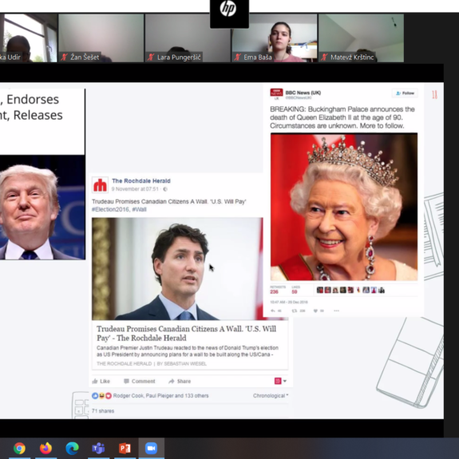The height and width of the screenshot is (459, 459).
Task: Open the tweet's three-dots more menu
Action: (x=336, y=311)
